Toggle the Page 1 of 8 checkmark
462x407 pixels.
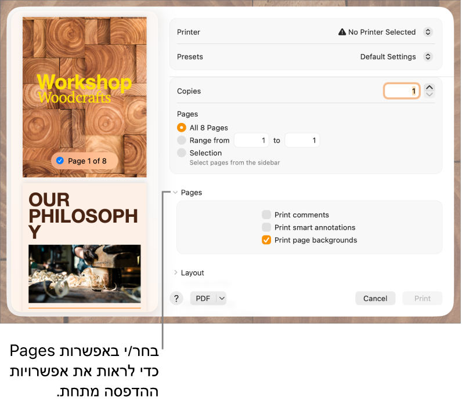[60, 161]
